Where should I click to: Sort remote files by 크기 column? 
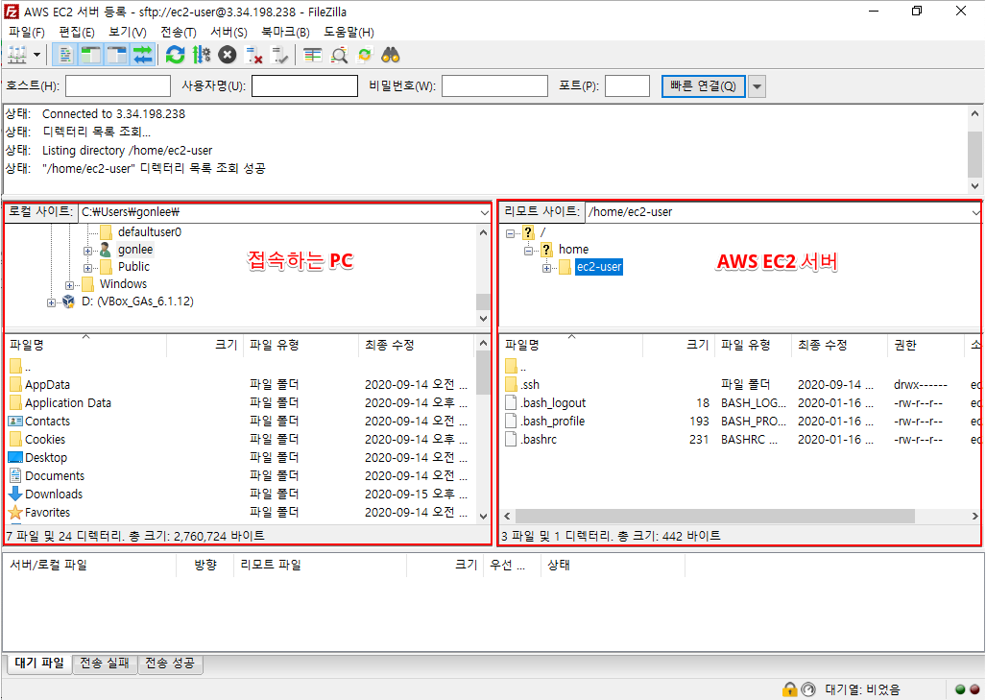click(x=679, y=345)
